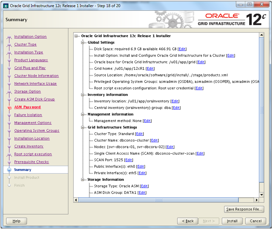Select the current Summary step
Viewport: 272px width, 229px height.
[23, 170]
